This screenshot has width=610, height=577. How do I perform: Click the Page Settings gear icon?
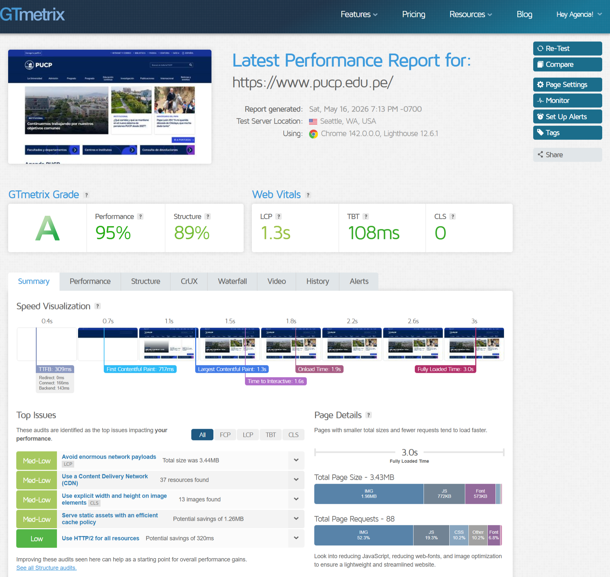click(x=540, y=85)
